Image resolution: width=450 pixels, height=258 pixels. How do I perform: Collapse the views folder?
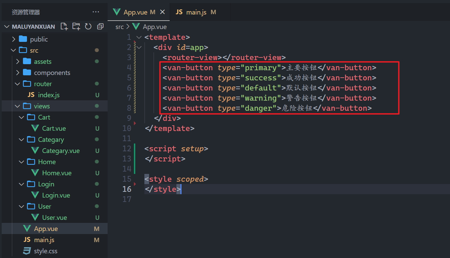[x=18, y=106]
